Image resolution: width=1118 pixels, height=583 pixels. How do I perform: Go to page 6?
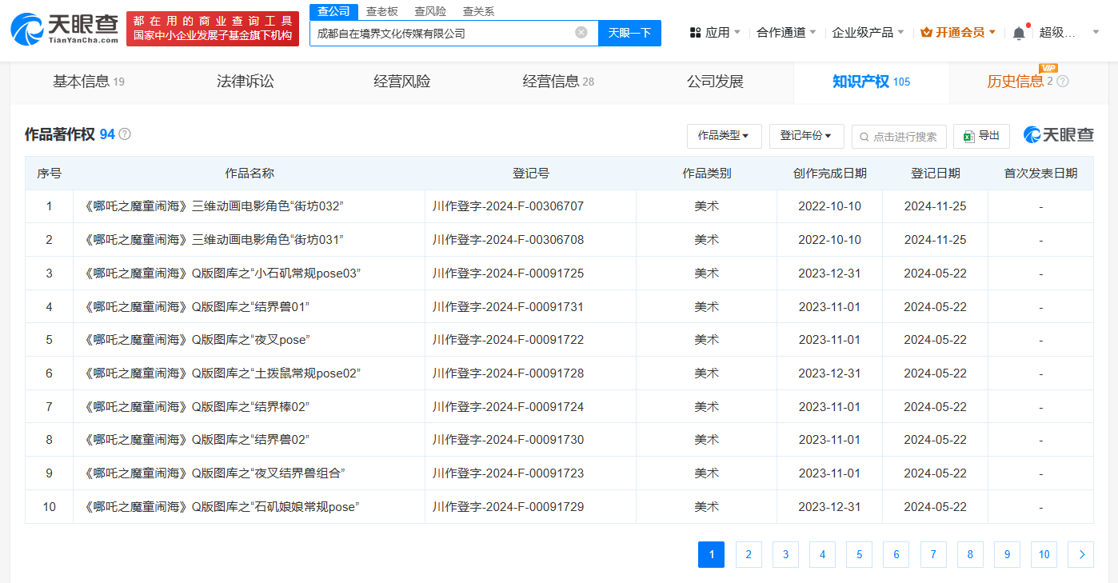click(896, 555)
